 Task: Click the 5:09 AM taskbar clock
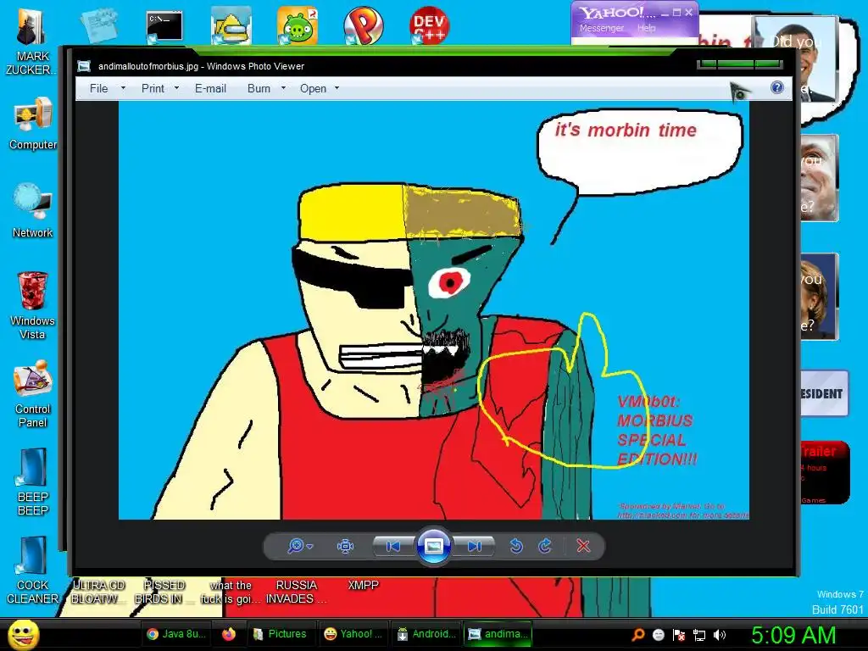[x=793, y=635]
